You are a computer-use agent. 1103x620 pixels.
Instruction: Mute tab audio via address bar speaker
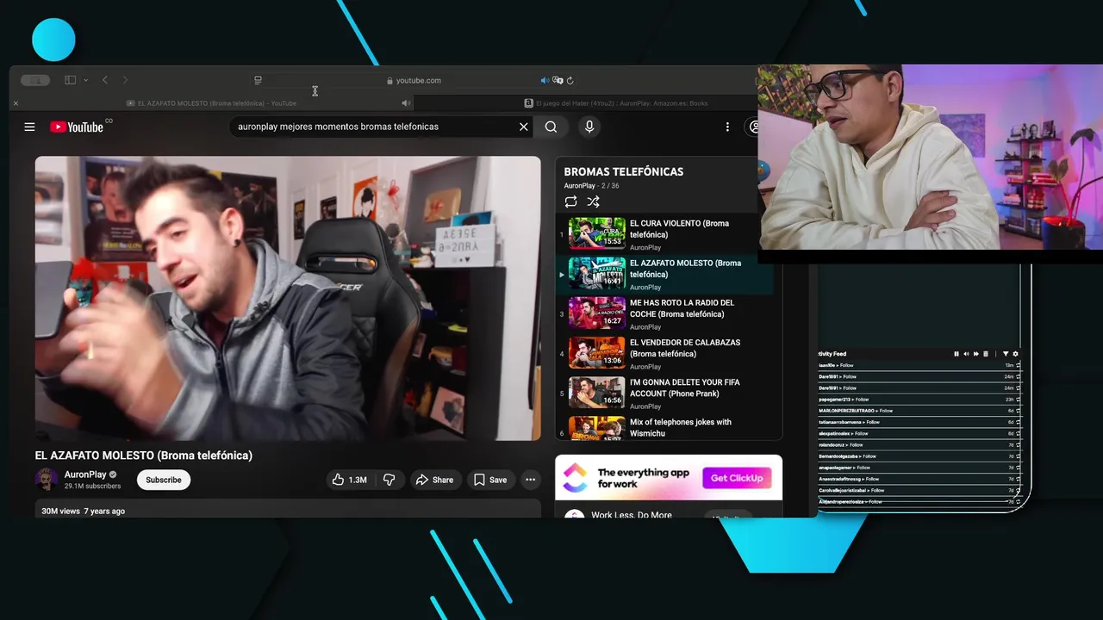[545, 80]
